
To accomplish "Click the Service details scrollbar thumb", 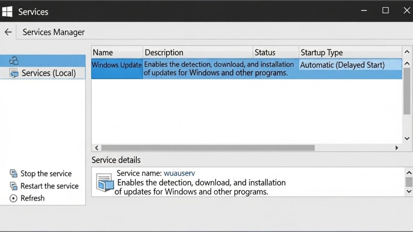I will [x=409, y=182].
